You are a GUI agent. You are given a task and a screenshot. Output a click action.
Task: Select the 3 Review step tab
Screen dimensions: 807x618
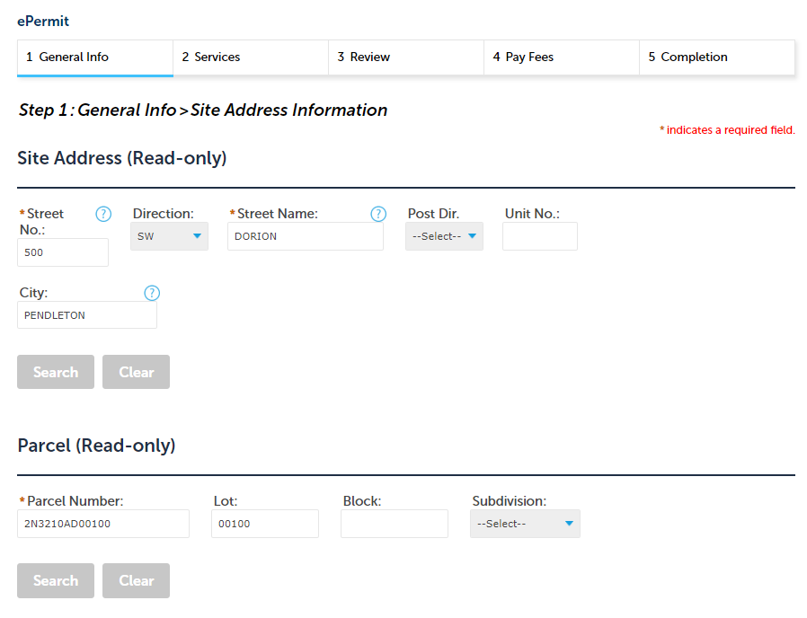405,57
